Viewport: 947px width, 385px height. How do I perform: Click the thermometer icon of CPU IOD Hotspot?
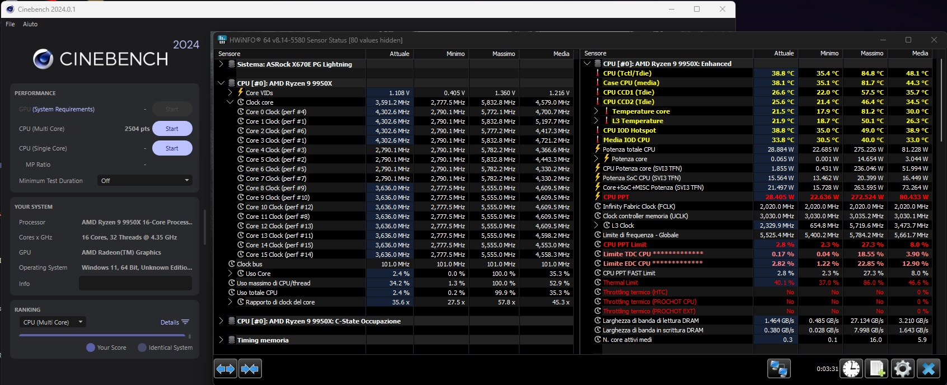598,130
